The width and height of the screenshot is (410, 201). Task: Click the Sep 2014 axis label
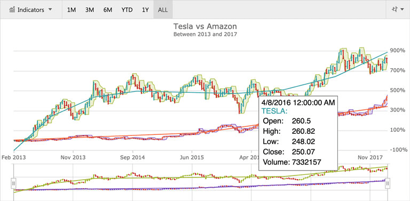pos(132,158)
